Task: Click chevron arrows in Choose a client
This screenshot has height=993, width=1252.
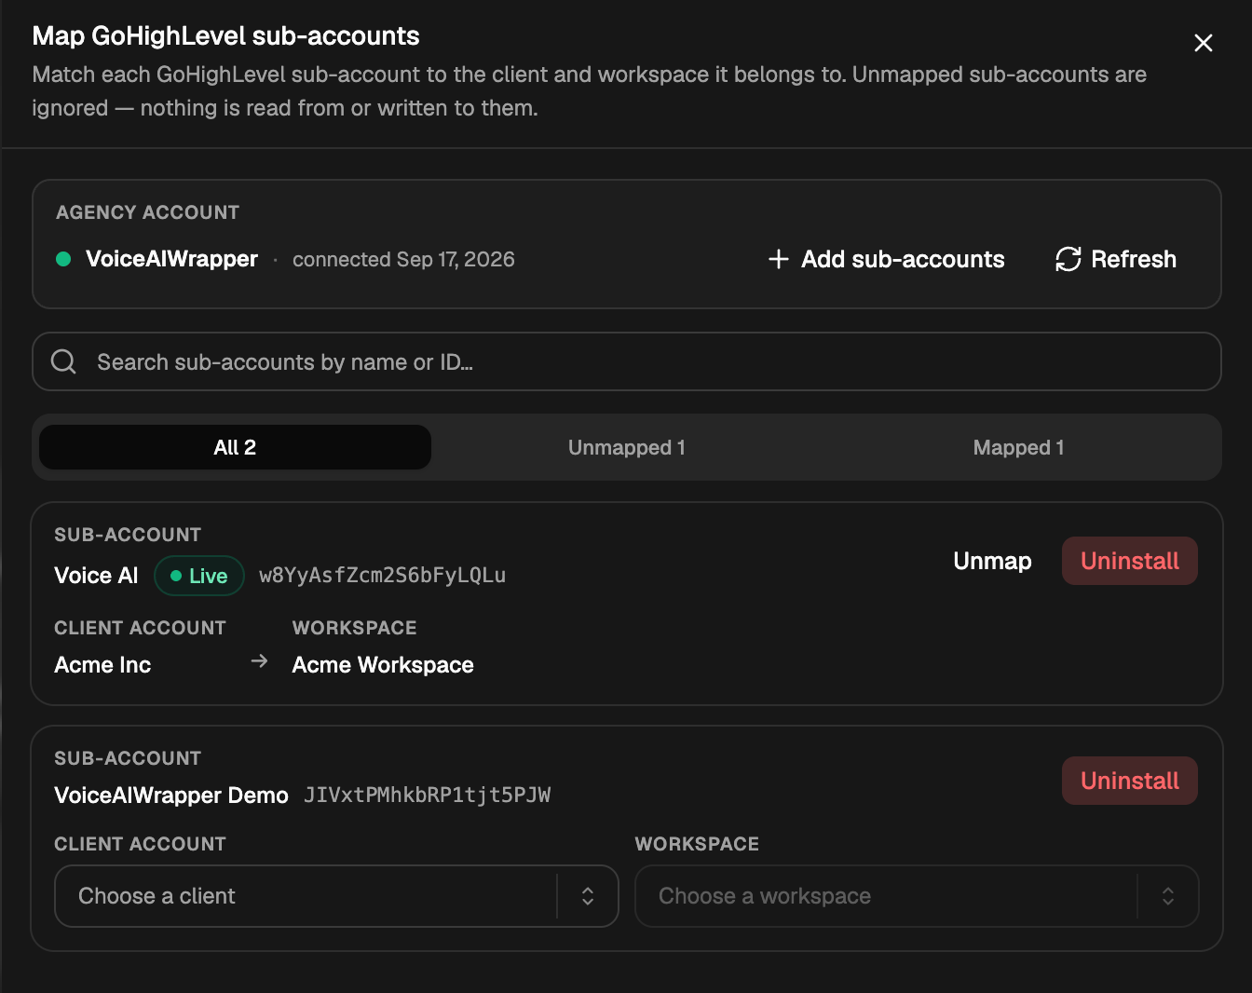Action: 588,896
